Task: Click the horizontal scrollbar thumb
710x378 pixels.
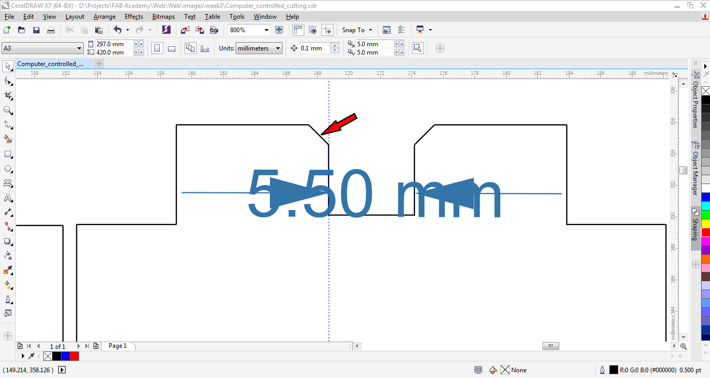Action: tap(550, 346)
